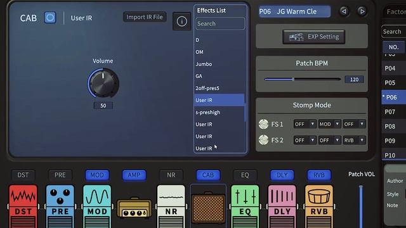Image resolution: width=406 pixels, height=228 pixels.
Task: Toggle the FS 2 footswitch icon
Action: tap(264, 140)
